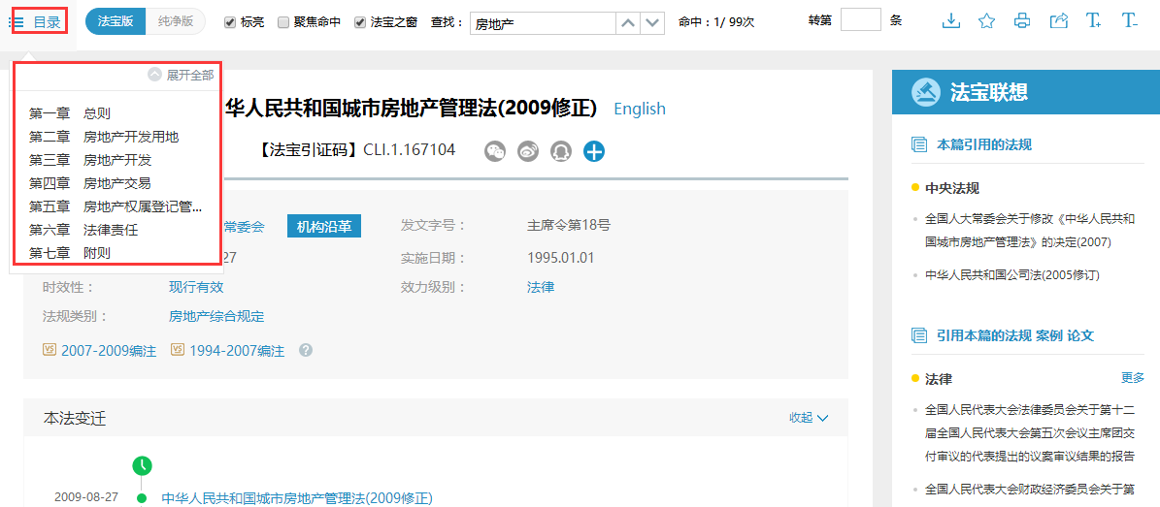Click the 1995.01.01 implementation date

coord(561,258)
